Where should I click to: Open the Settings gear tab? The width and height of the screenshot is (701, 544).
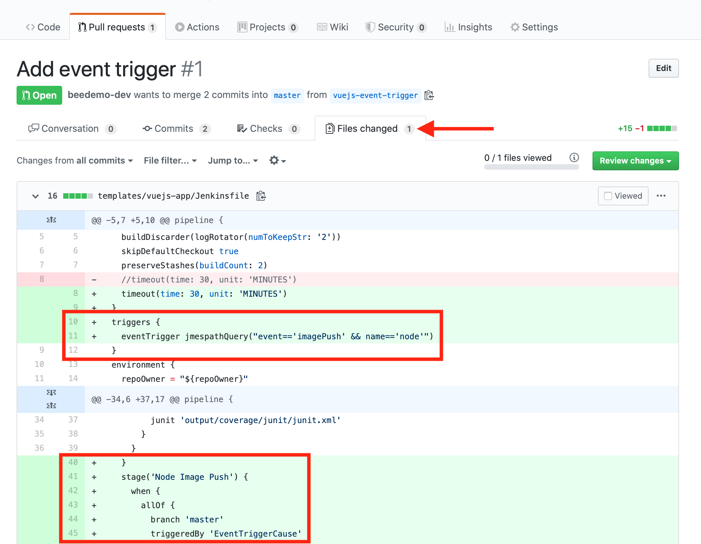click(534, 27)
